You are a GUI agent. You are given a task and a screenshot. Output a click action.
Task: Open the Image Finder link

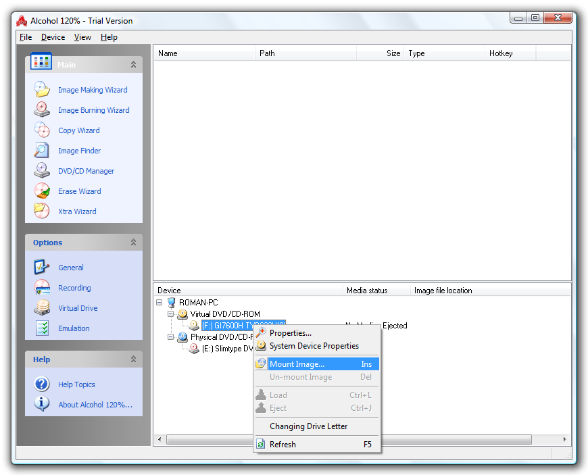tap(80, 151)
